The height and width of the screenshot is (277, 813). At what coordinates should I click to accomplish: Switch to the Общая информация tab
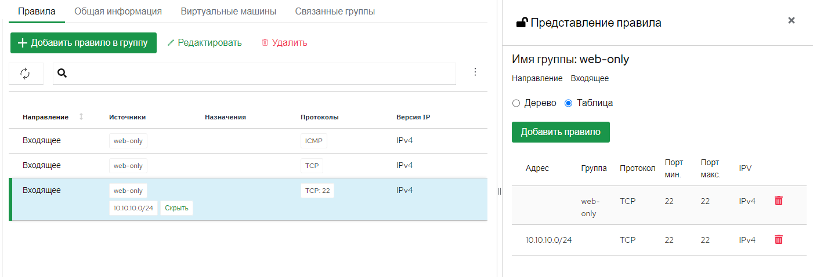point(118,12)
